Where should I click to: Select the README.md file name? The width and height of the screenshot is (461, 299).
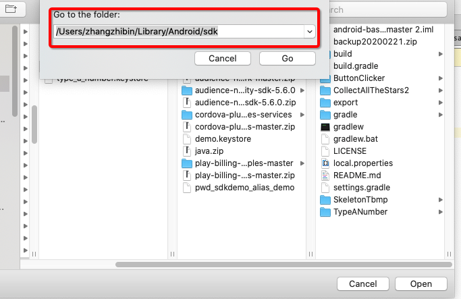tap(357, 175)
